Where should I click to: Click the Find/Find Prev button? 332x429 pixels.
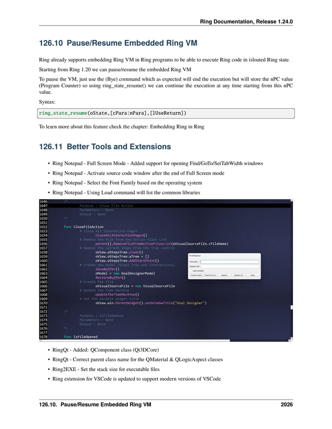point(210,275)
